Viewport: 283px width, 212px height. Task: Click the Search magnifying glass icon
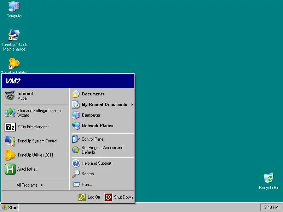(x=76, y=174)
